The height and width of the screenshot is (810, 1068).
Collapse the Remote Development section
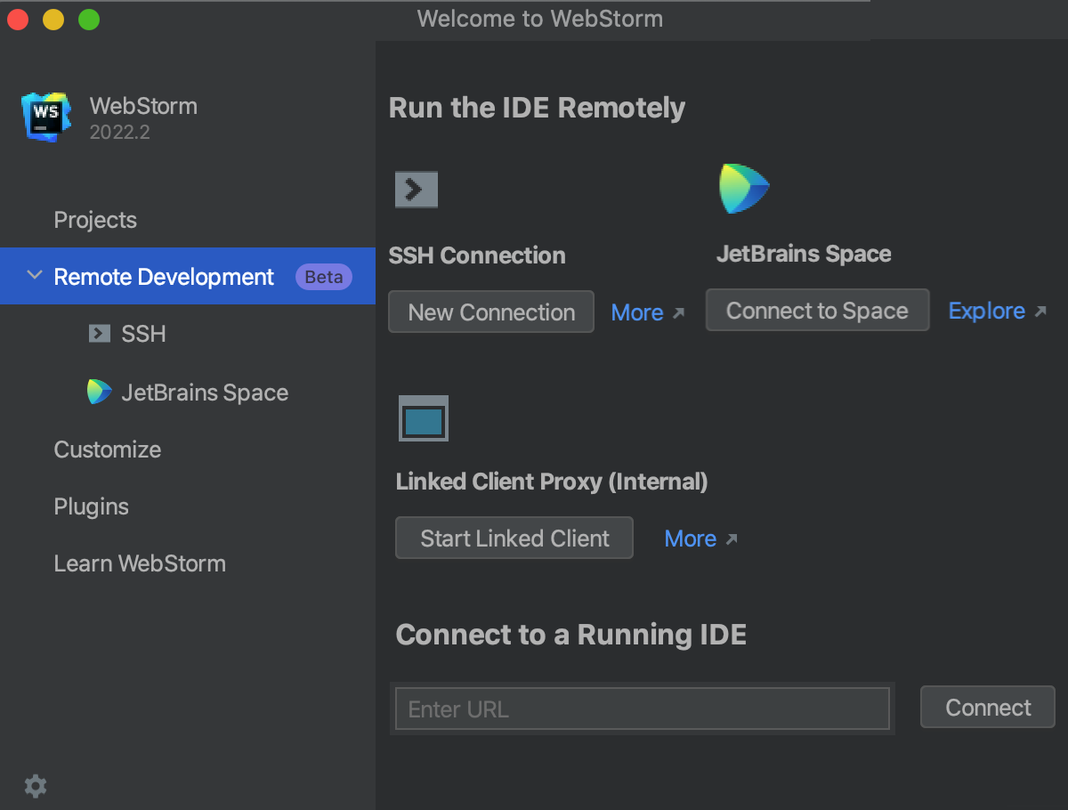coord(34,276)
